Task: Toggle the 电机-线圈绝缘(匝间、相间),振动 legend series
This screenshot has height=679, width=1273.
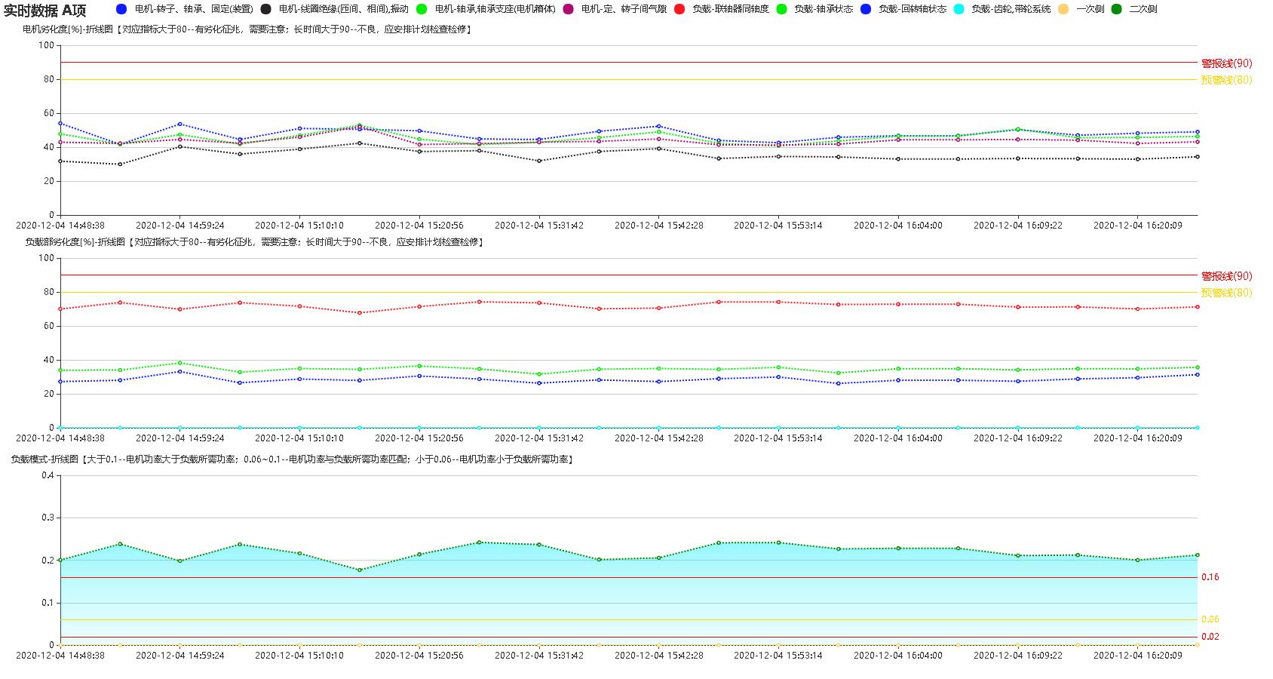Action: (334, 9)
